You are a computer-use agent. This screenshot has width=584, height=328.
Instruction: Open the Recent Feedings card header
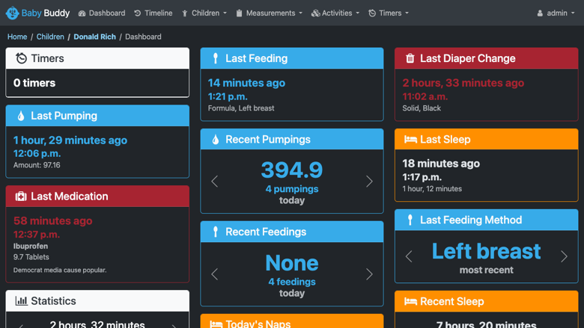click(x=292, y=232)
